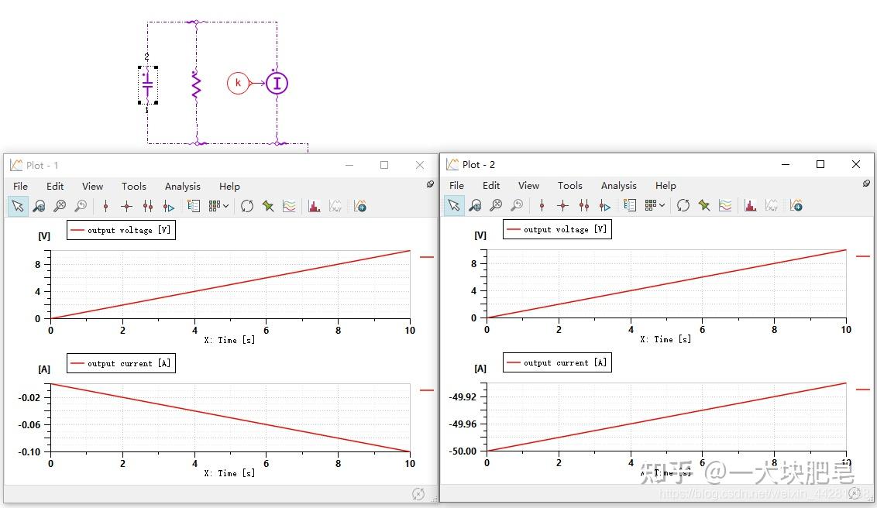Open the View menu in Plot - 1
Image resolution: width=877 pixels, height=508 pixels.
click(92, 186)
